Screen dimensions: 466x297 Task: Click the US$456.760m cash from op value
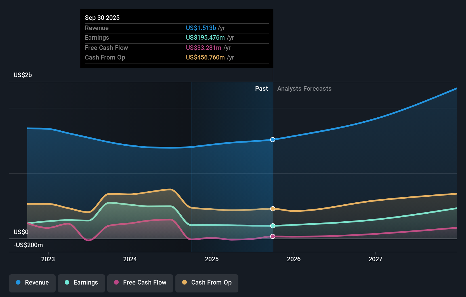[205, 57]
